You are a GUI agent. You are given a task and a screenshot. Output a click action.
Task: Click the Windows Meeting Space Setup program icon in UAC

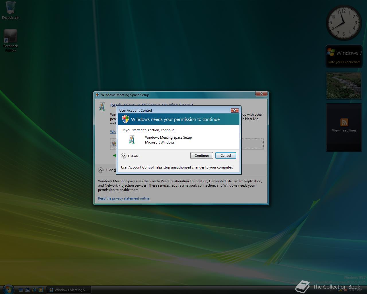click(x=132, y=140)
